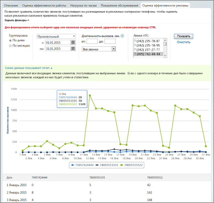Click table column header 78005553335
214x203 pixels.
point(97,177)
